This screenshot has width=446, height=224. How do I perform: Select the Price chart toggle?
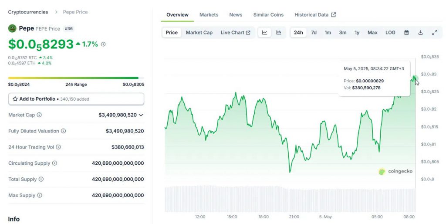coord(172,32)
